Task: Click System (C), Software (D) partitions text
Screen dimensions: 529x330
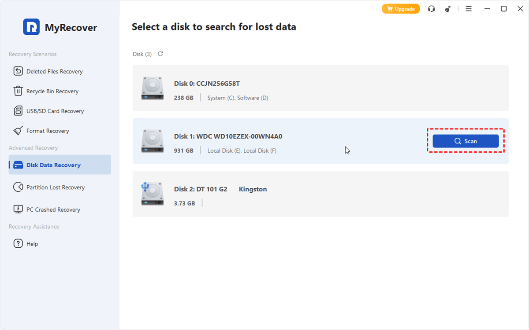Action: click(238, 98)
